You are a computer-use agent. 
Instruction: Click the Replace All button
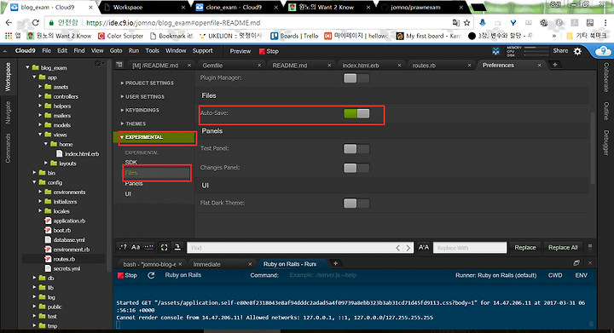[x=563, y=247]
